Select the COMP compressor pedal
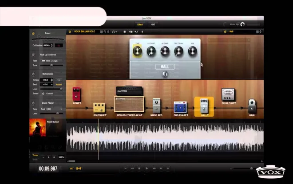Screen dimensions: 293x184 tap(76, 94)
